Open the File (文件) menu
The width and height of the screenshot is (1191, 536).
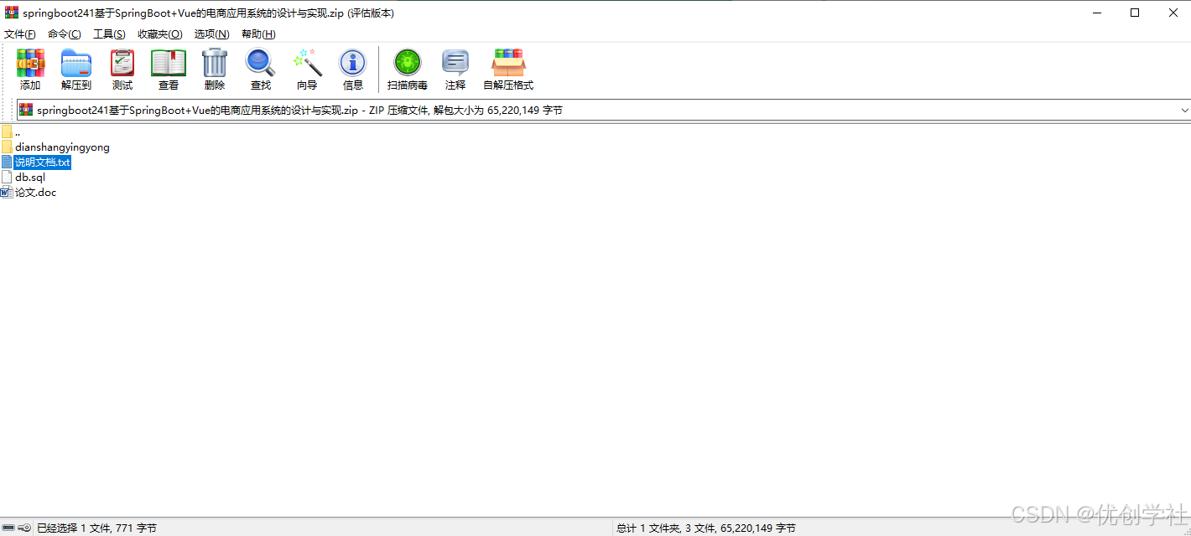click(20, 34)
